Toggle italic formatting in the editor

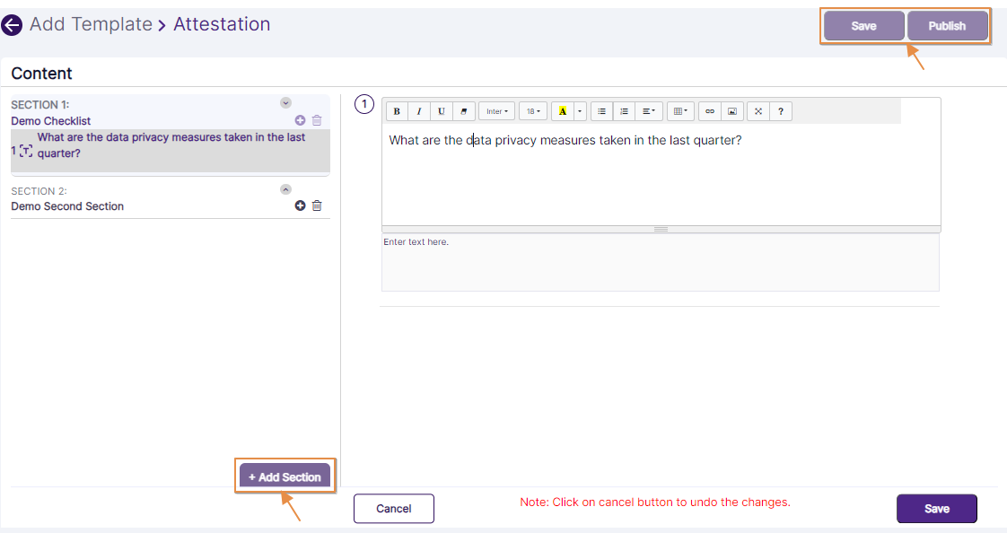click(419, 110)
